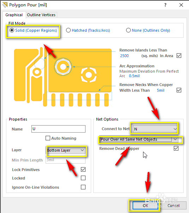The image size is (189, 213).
Task: Toggle the Remove Islands Less Than checkbox
Action: tap(179, 56)
